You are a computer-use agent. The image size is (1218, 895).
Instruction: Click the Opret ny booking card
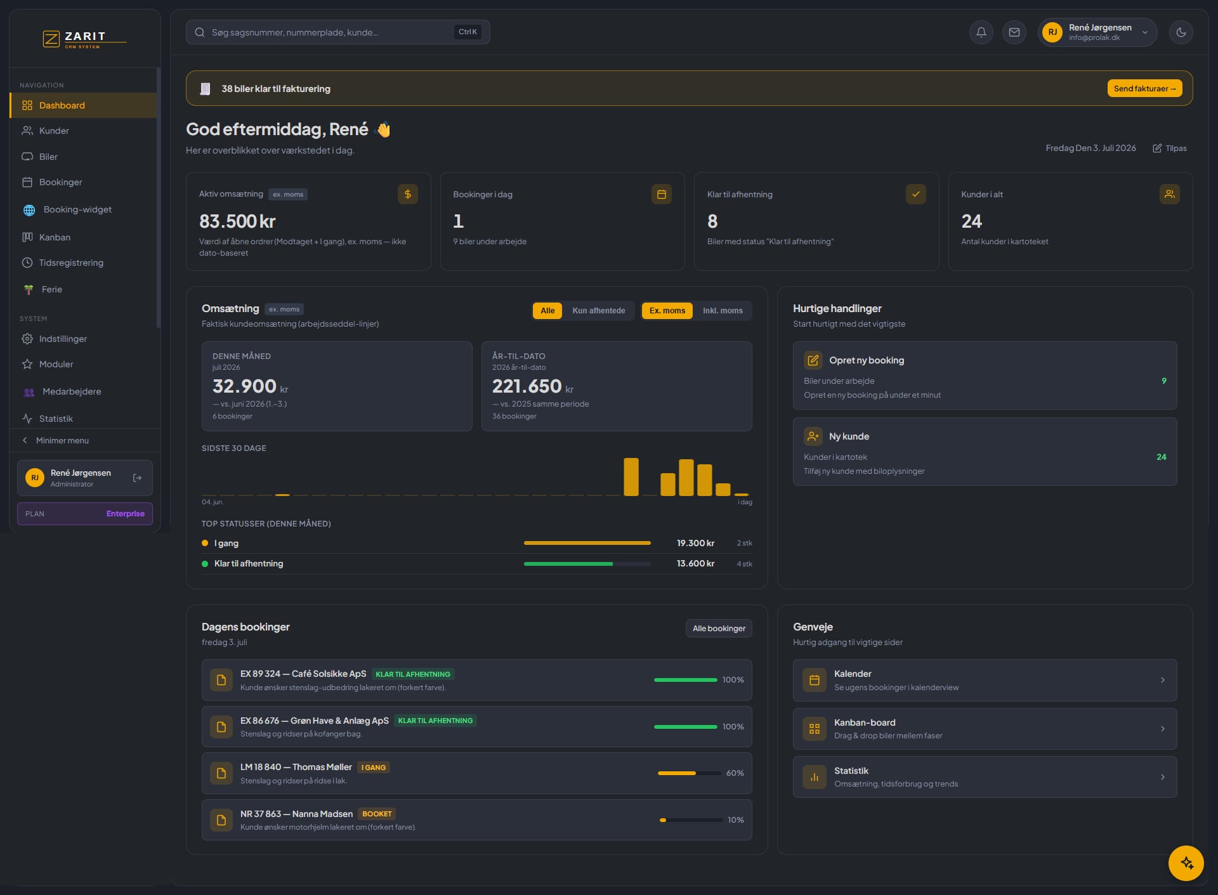coord(985,376)
